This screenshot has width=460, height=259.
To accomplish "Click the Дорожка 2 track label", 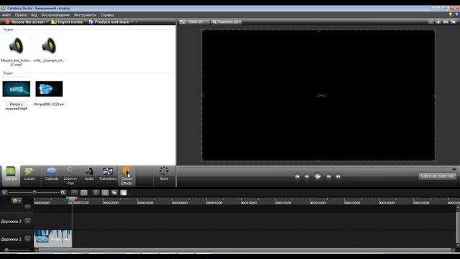I will [11, 221].
